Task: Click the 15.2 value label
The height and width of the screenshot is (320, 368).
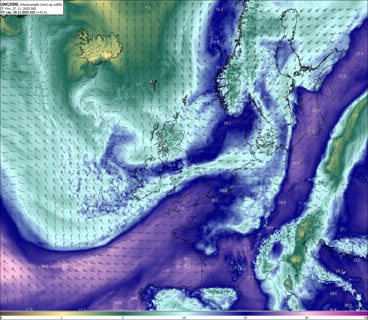Action: pyautogui.click(x=106, y=159)
